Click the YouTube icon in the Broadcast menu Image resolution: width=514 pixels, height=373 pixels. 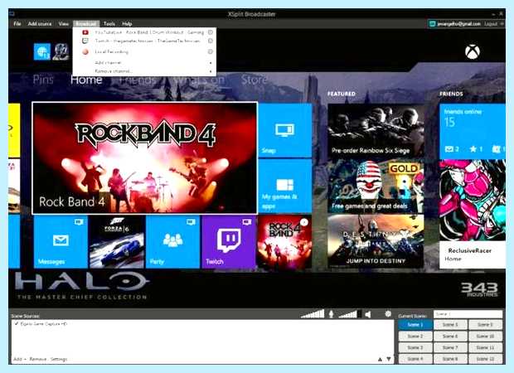tap(85, 32)
